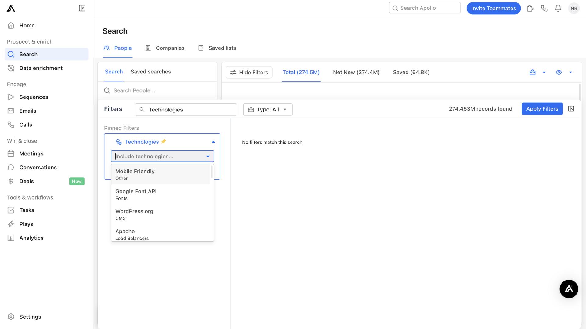
Task: Click Apply Filters button
Action: [542, 109]
